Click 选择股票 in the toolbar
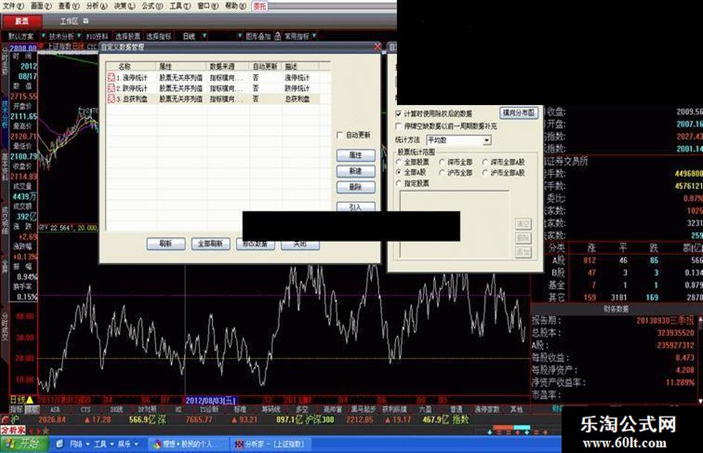Image resolution: width=703 pixels, height=453 pixels. 128,36
